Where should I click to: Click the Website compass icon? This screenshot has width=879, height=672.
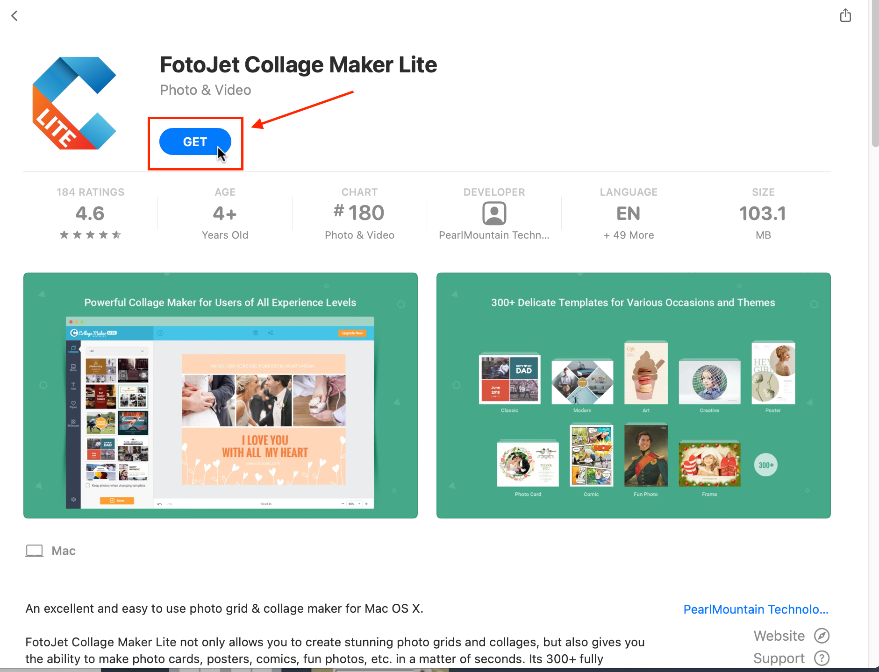pos(822,636)
